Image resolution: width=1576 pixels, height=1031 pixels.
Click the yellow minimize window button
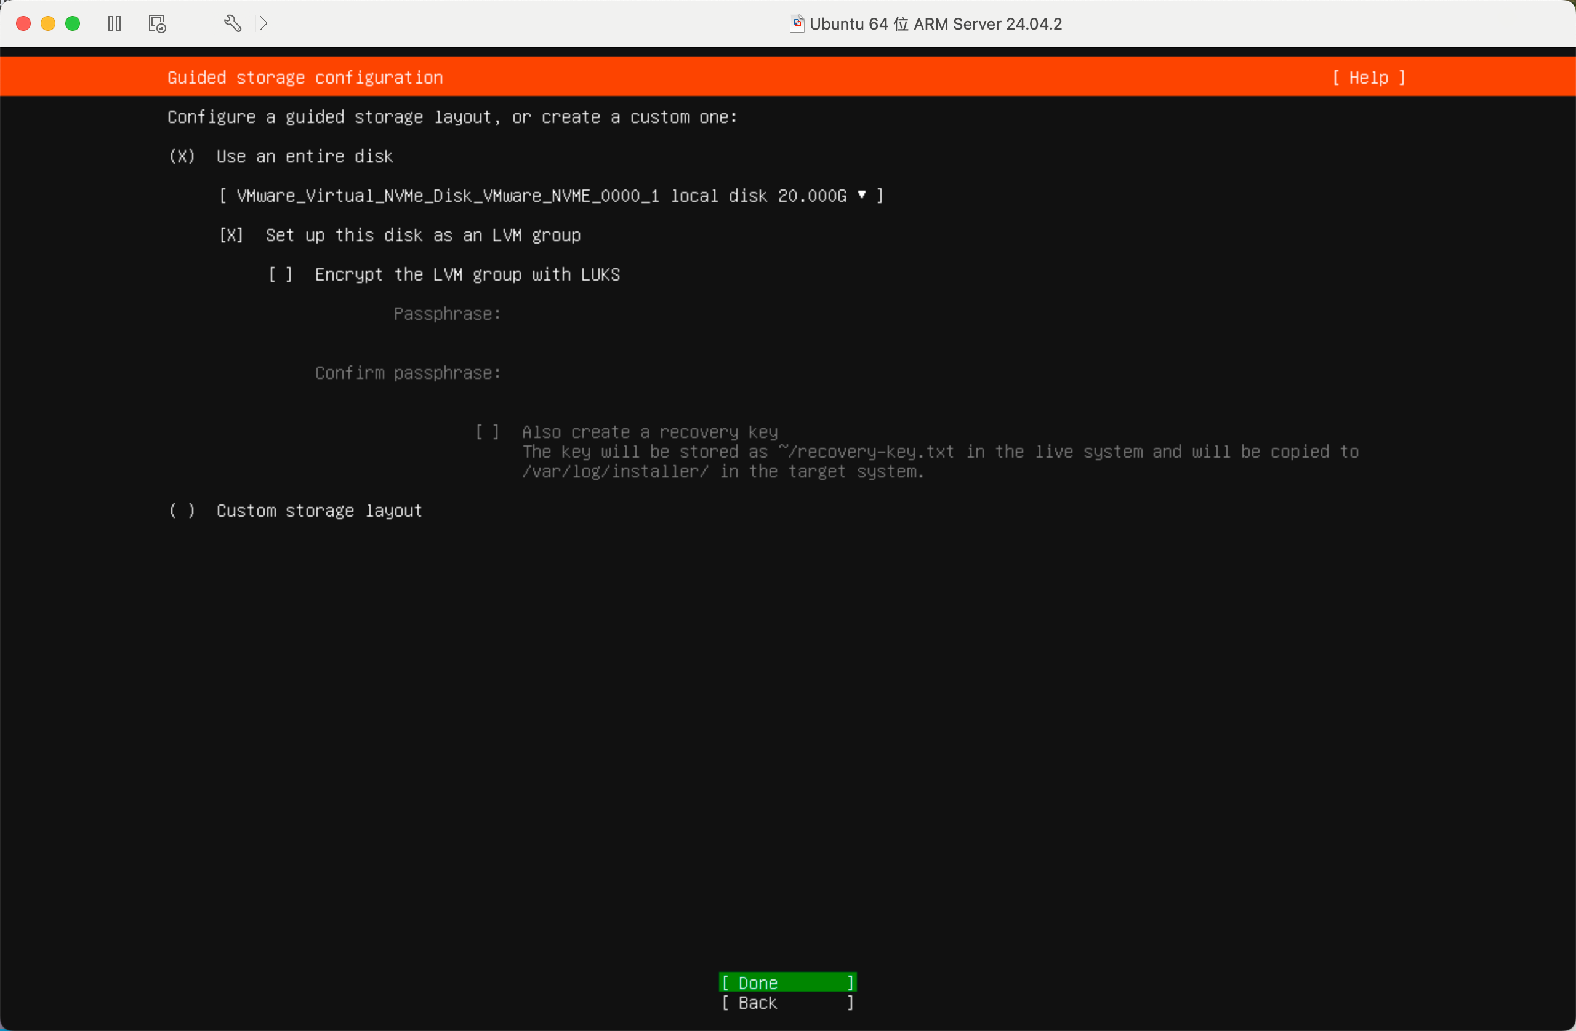click(47, 24)
